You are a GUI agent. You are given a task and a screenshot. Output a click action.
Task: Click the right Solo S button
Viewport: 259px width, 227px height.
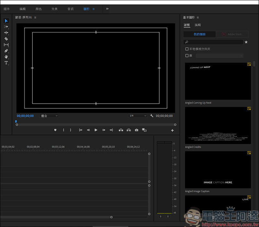click(168, 216)
